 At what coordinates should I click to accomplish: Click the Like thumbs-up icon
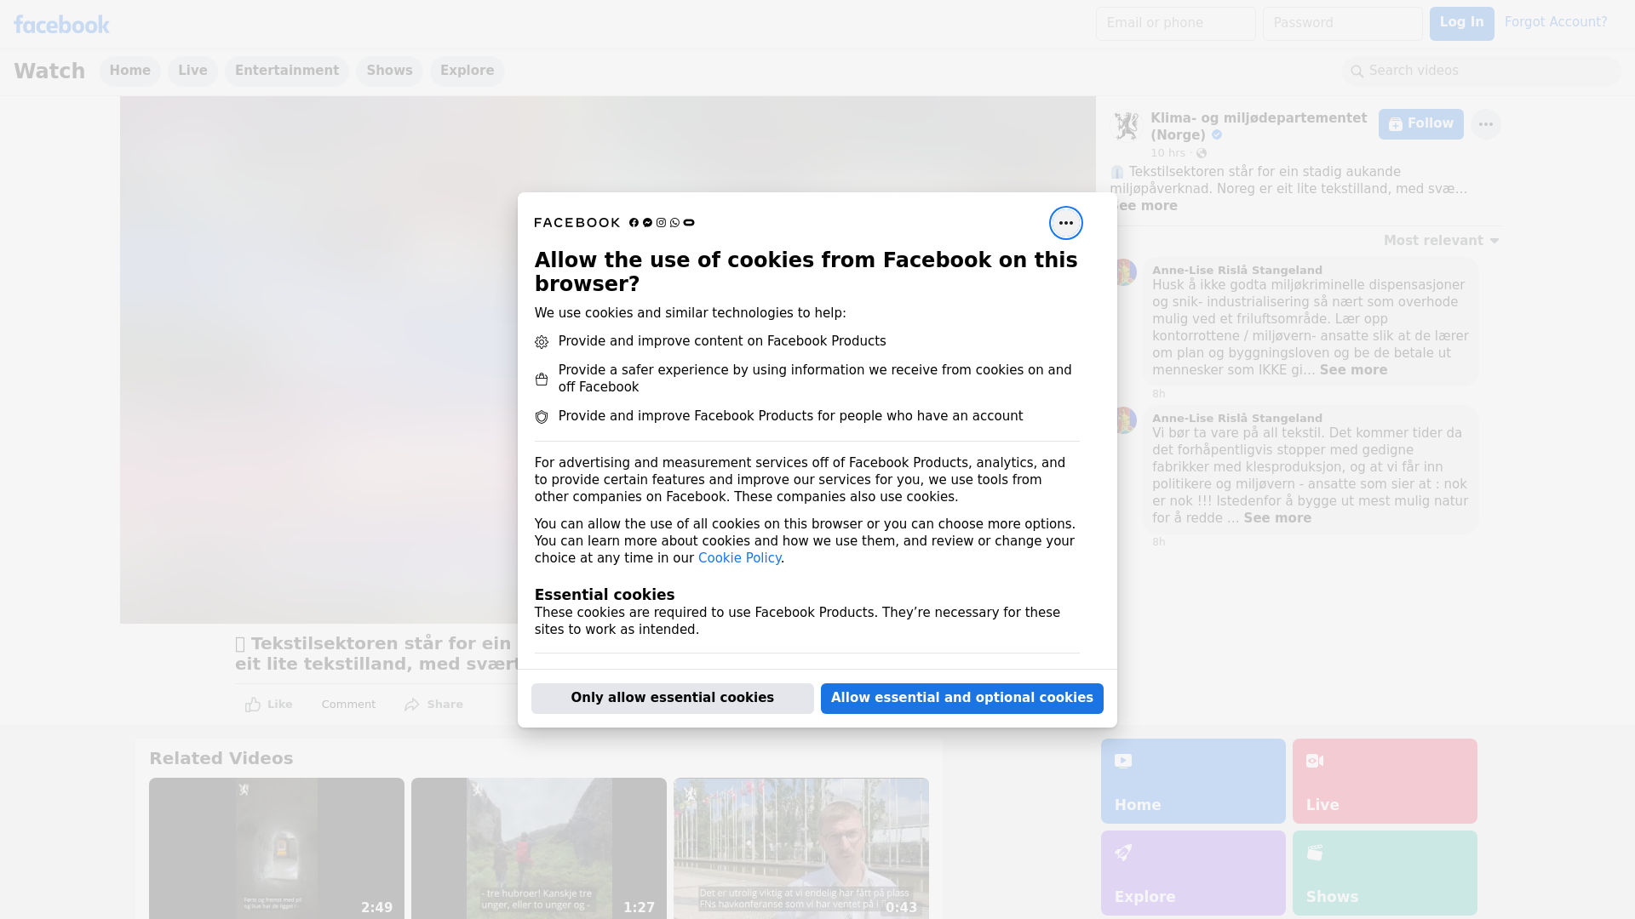point(253,705)
